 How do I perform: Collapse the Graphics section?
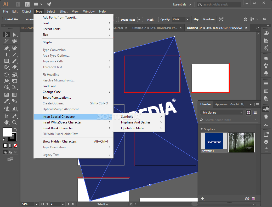pyautogui.click(x=202, y=129)
